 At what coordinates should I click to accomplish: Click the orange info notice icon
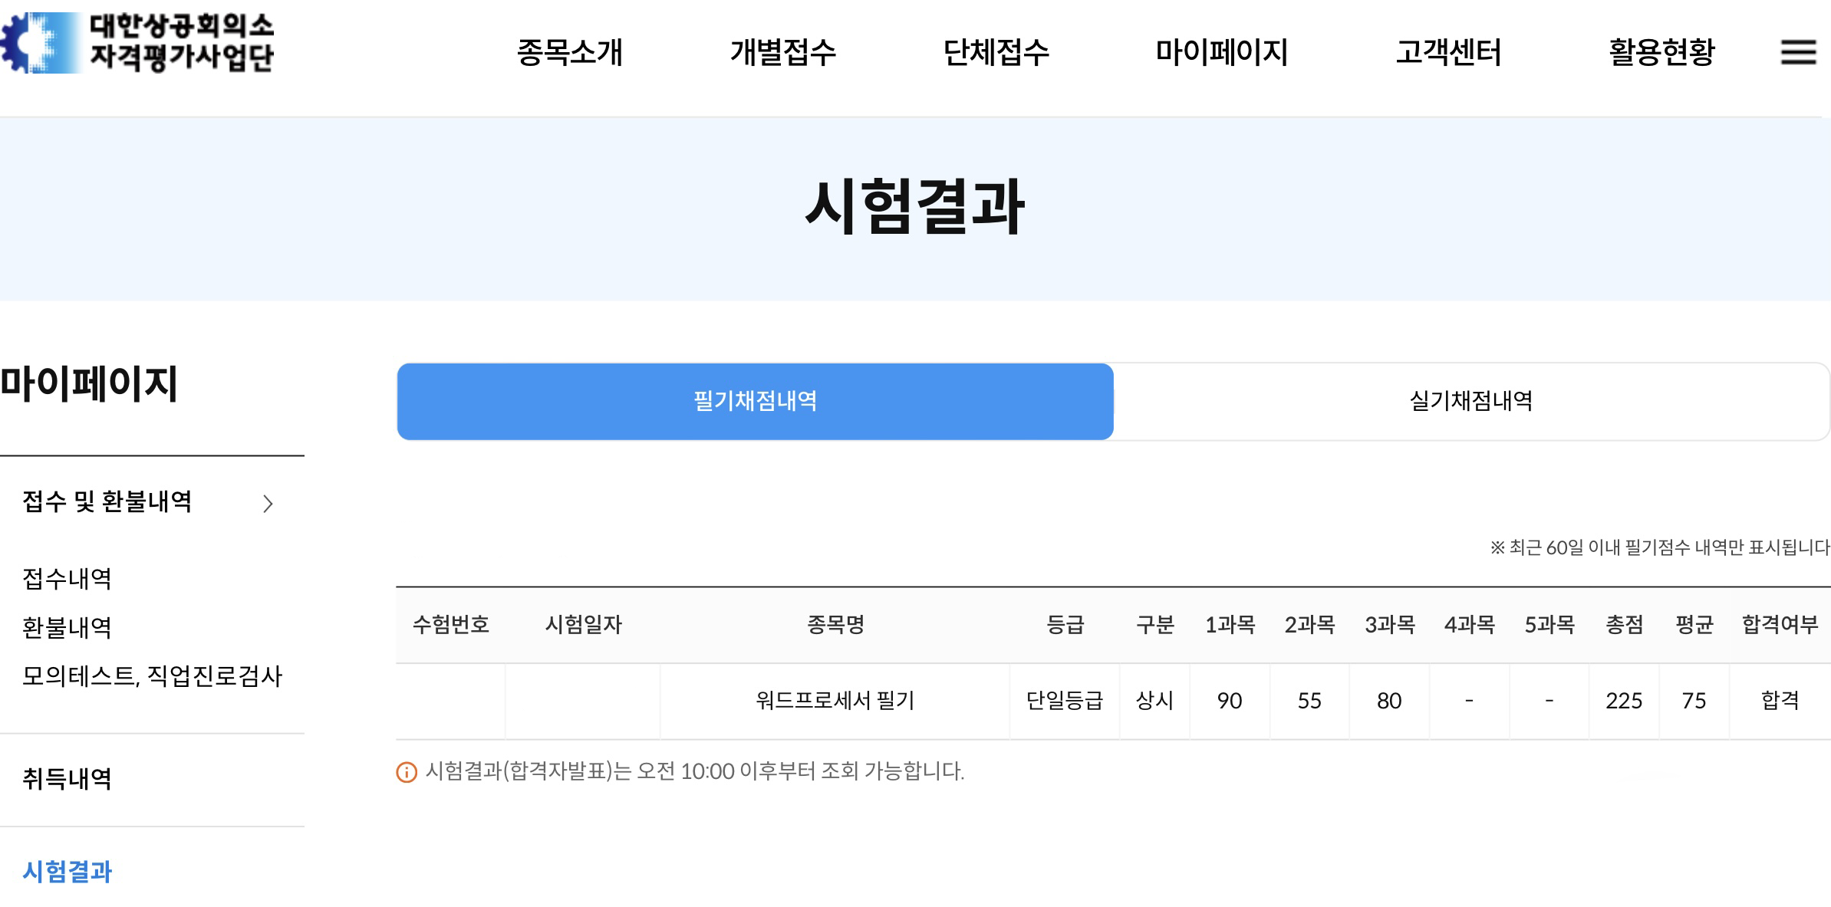[407, 772]
